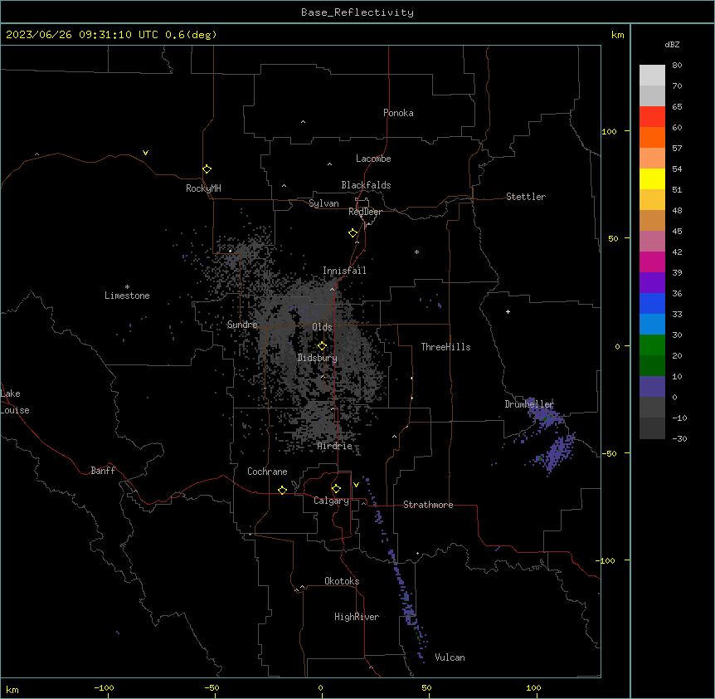The image size is (715, 699).
Task: Click the ThreeHills town label
Action: (445, 347)
